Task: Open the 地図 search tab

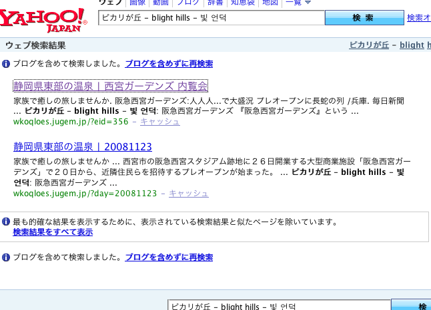Action: pos(270,3)
